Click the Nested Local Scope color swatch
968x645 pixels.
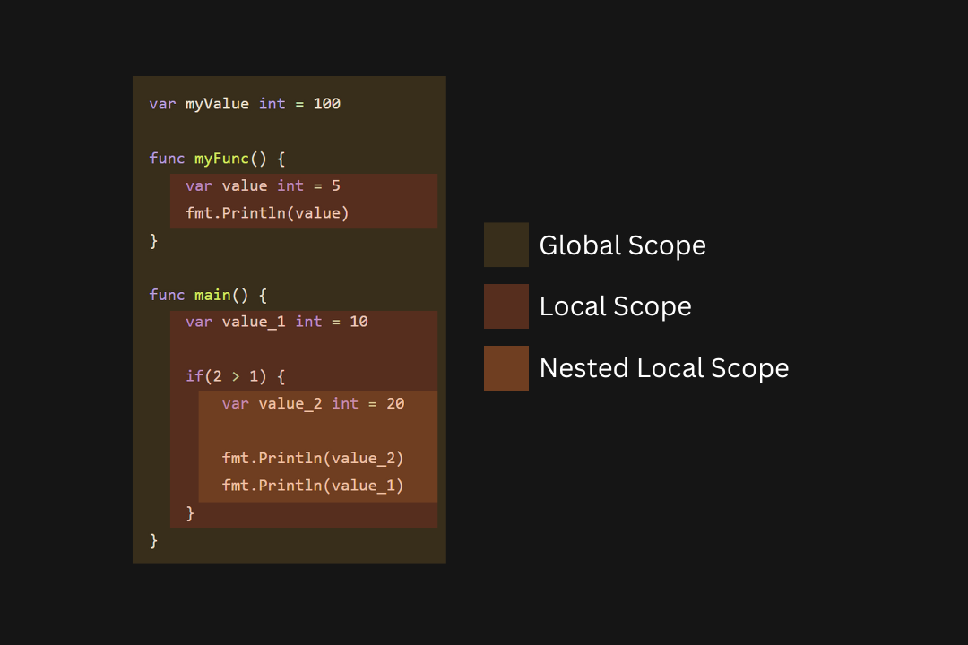point(506,368)
